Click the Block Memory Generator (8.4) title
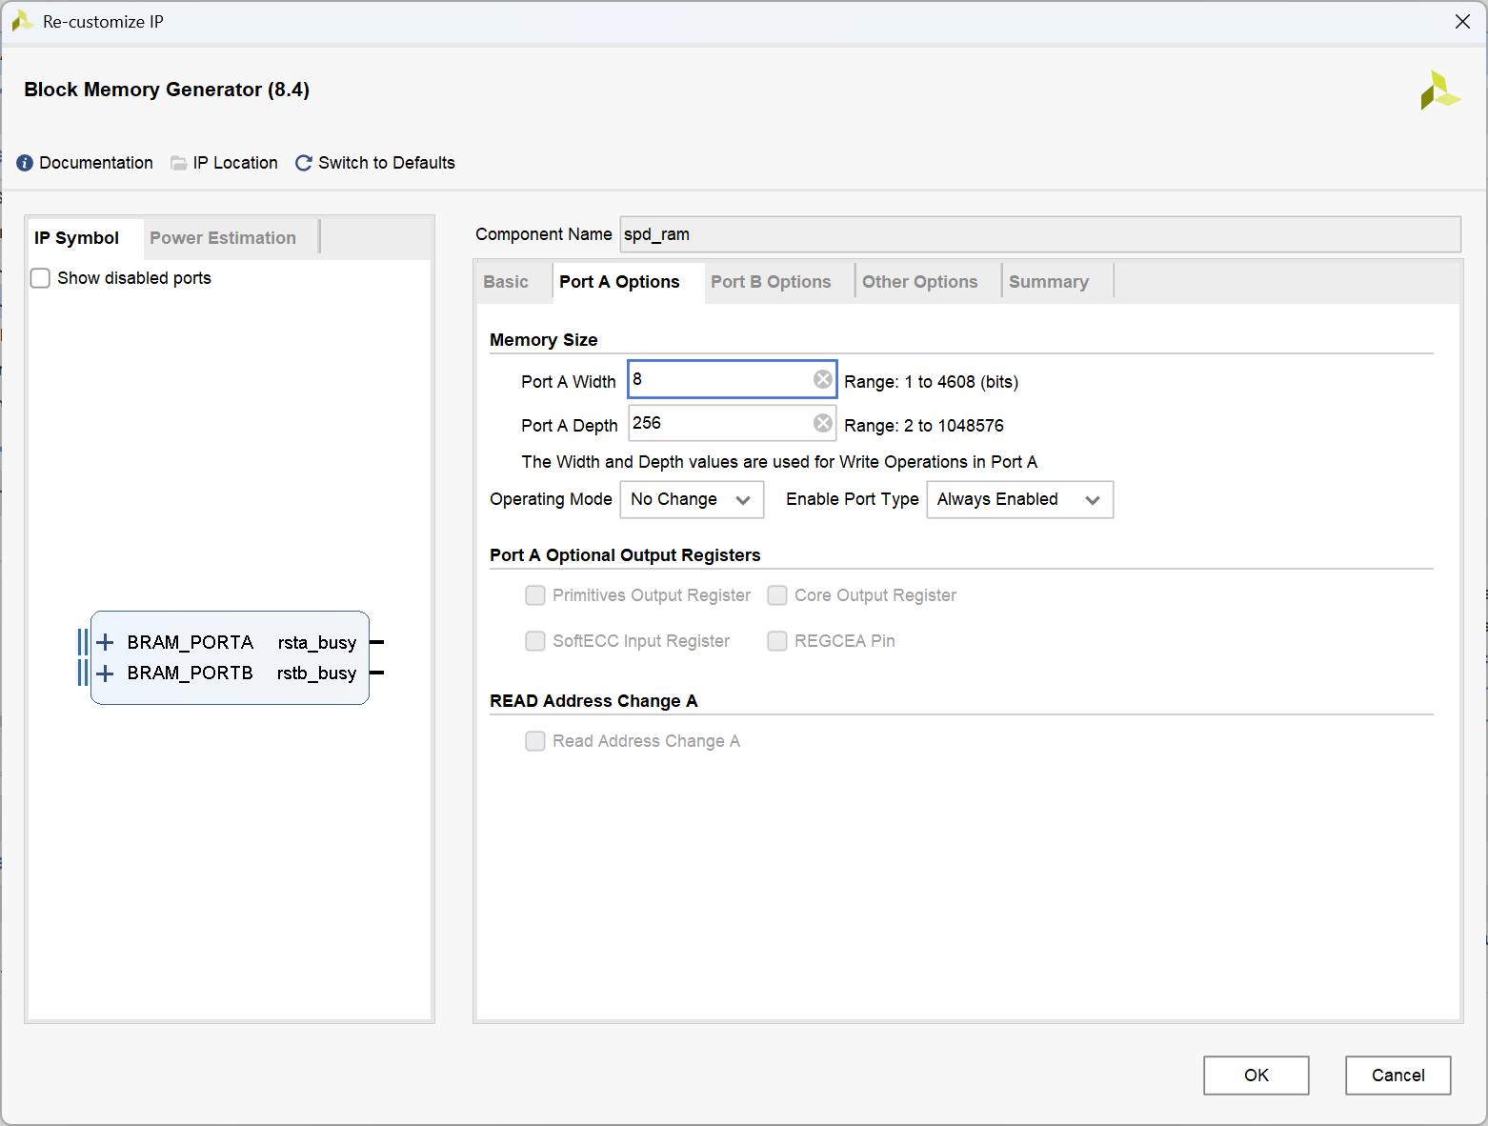Viewport: 1488px width, 1126px height. [167, 90]
